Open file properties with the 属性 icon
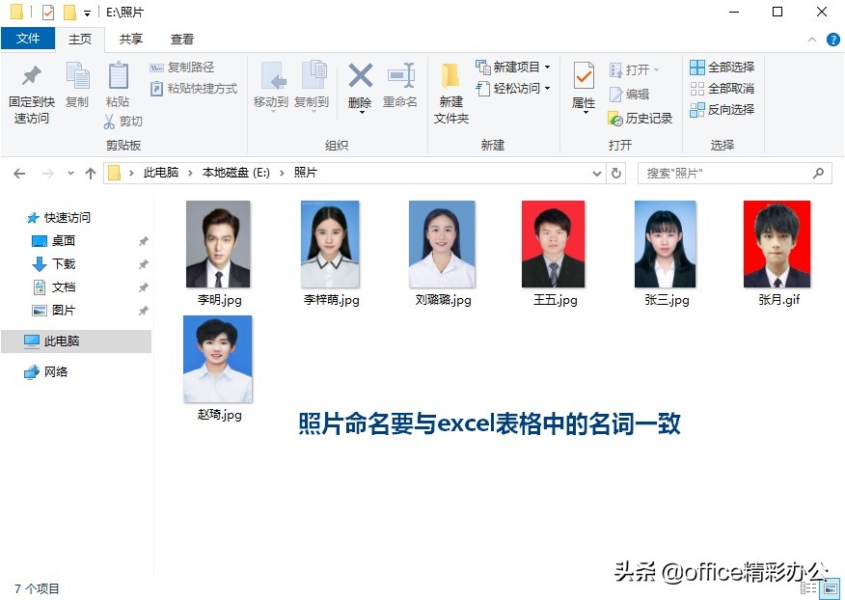This screenshot has width=845, height=600. tap(583, 87)
